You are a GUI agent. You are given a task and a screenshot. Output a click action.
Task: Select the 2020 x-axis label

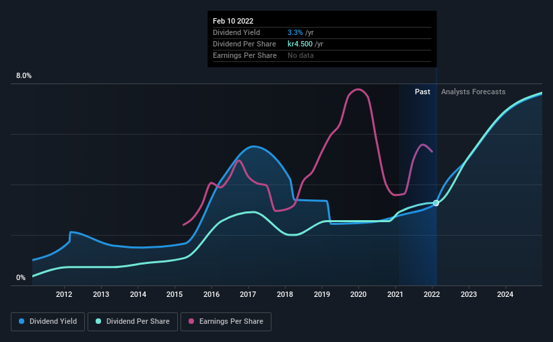pyautogui.click(x=358, y=294)
